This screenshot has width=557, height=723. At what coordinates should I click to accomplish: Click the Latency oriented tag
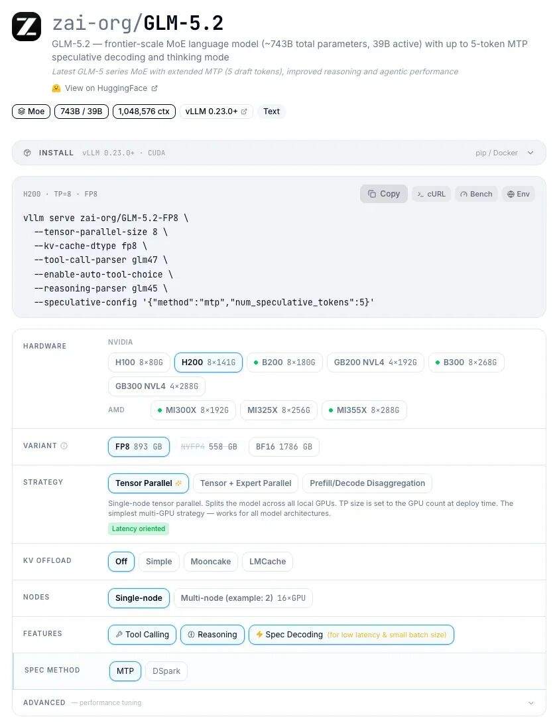(x=138, y=529)
